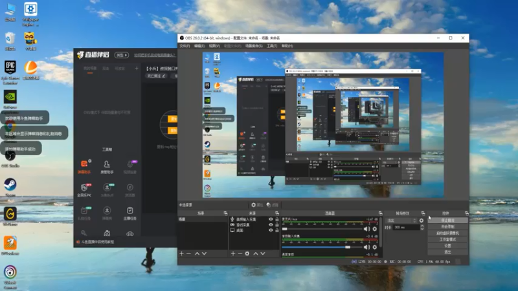Open the Steam desktop shortcut
The image size is (518, 291).
[x=10, y=187]
